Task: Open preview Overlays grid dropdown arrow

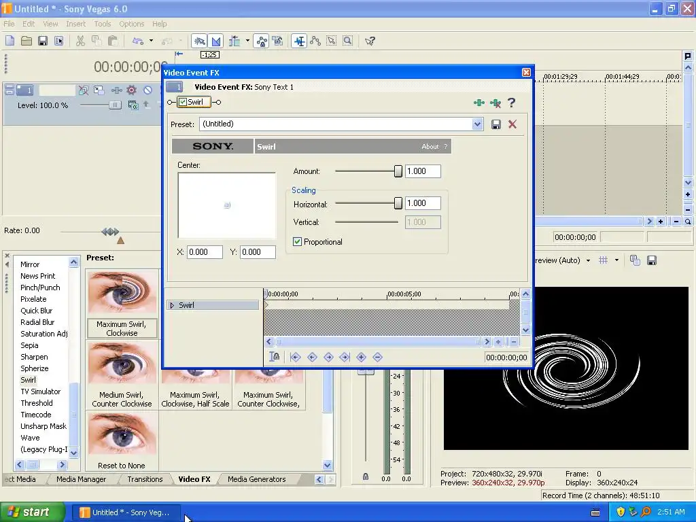Action: pos(616,260)
